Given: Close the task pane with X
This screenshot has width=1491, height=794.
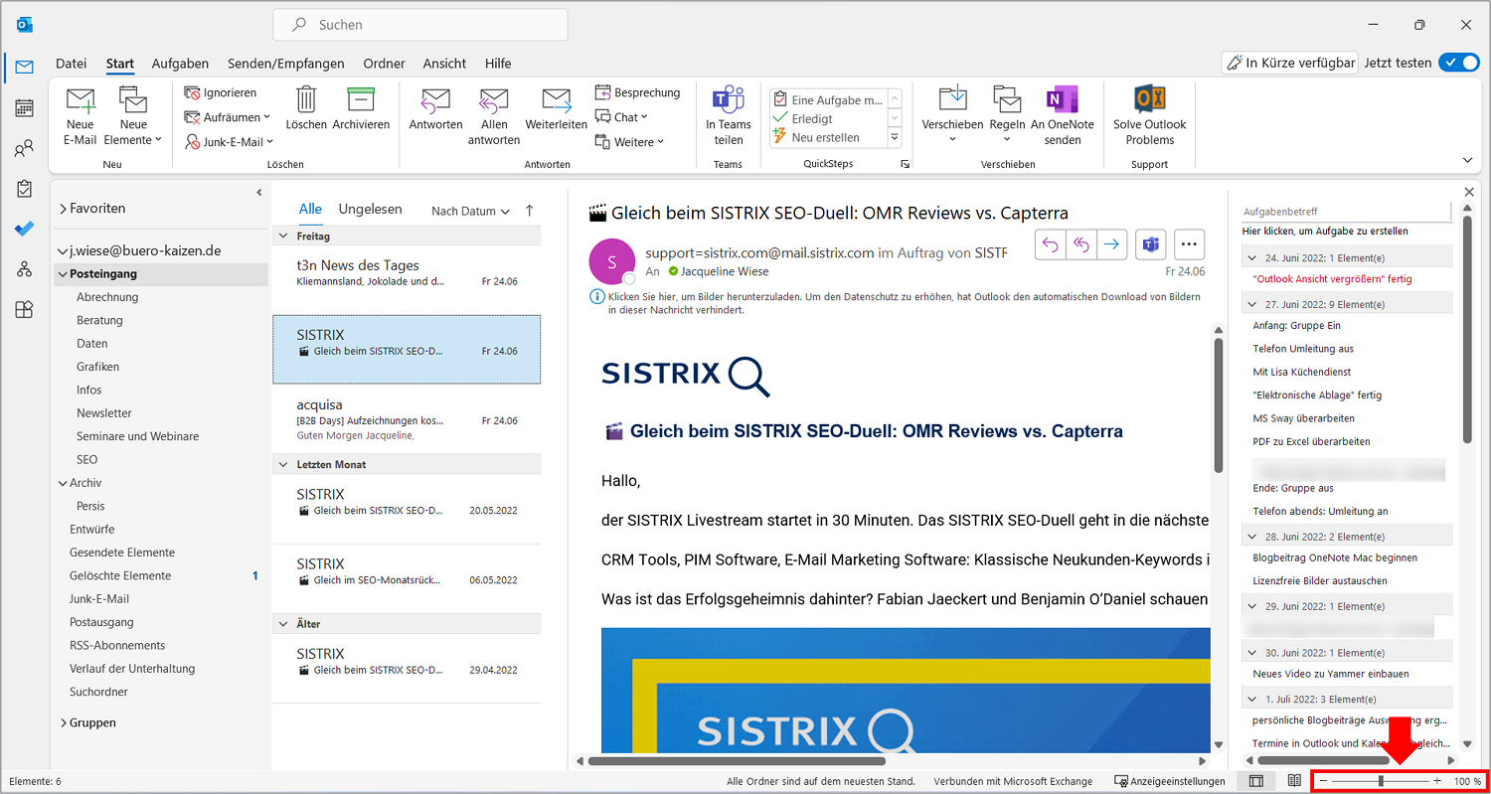Looking at the screenshot, I should pos(1469,192).
